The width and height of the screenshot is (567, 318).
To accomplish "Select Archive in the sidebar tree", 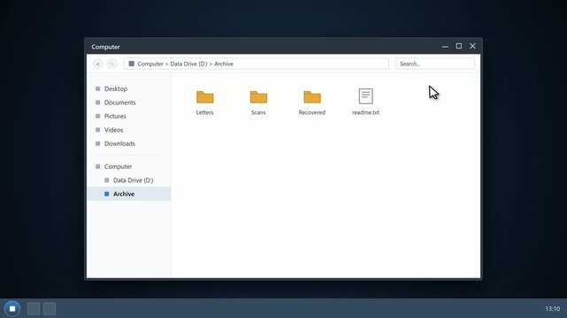I will pyautogui.click(x=129, y=193).
